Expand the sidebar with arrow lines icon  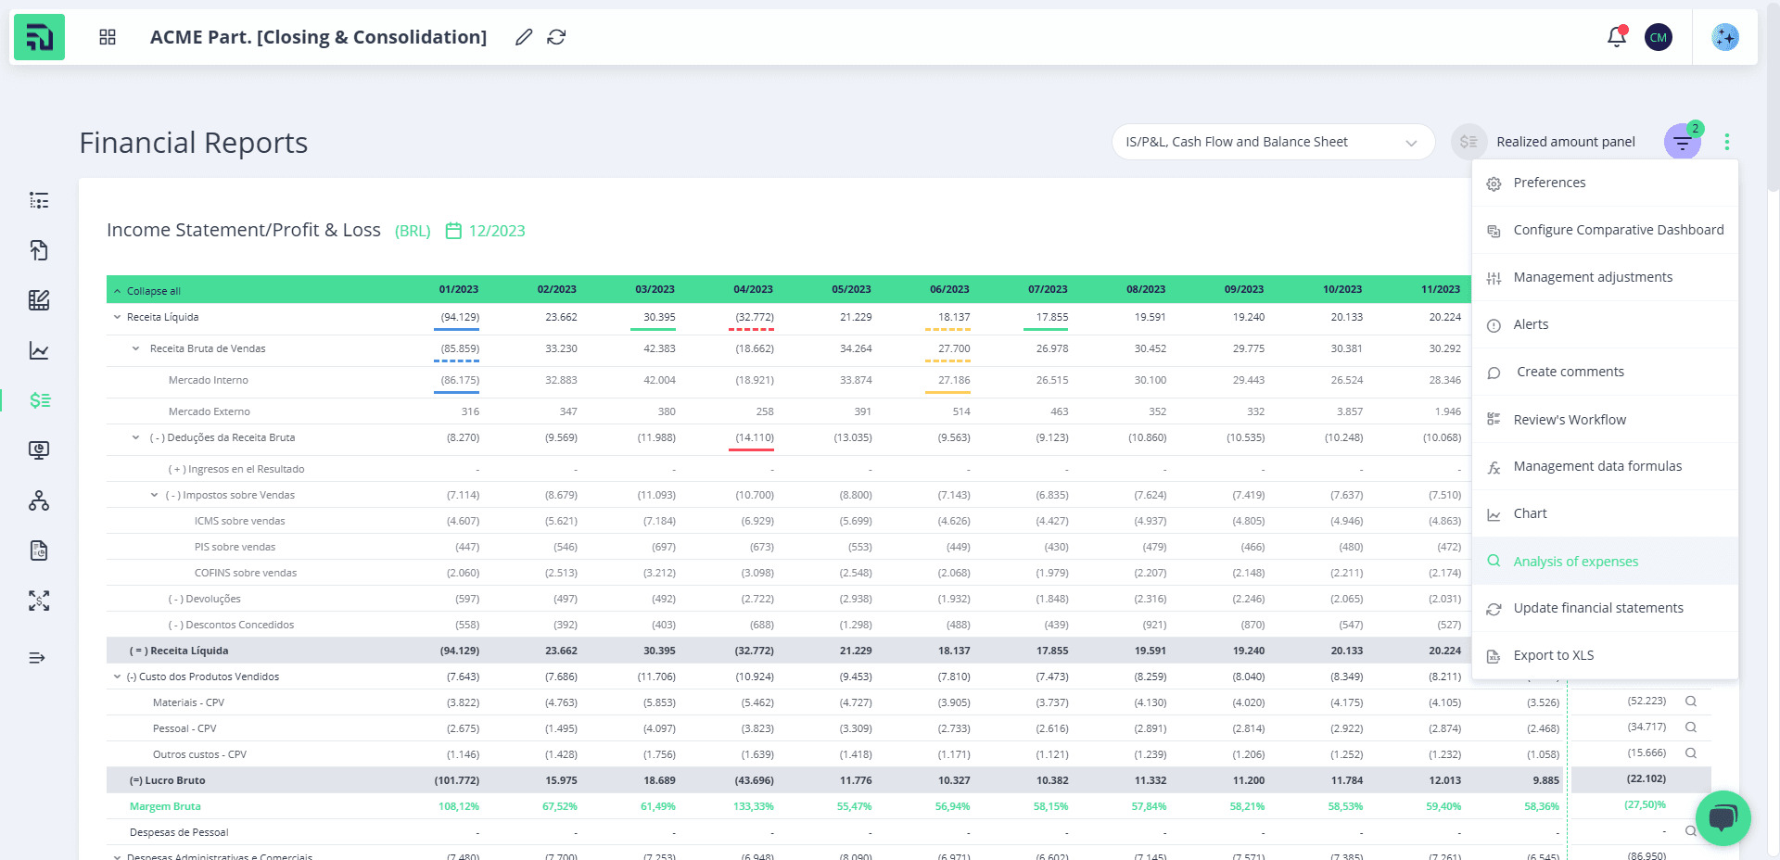[x=37, y=658]
